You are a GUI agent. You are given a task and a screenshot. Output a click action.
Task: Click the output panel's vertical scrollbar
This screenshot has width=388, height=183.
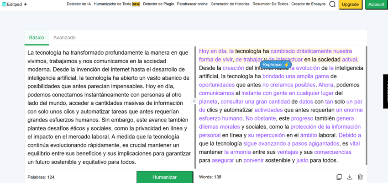(x=367, y=106)
